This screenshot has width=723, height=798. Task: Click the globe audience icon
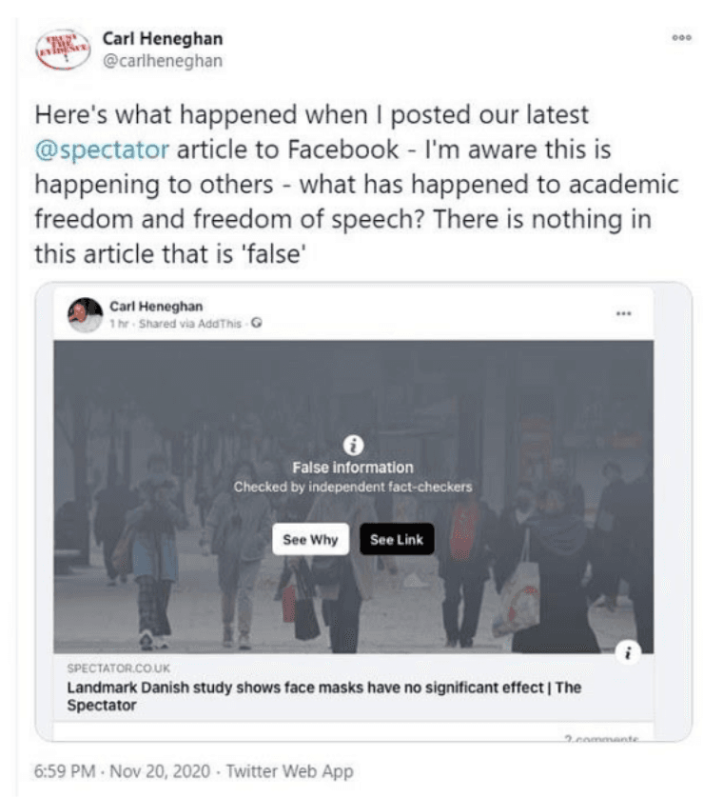(258, 323)
